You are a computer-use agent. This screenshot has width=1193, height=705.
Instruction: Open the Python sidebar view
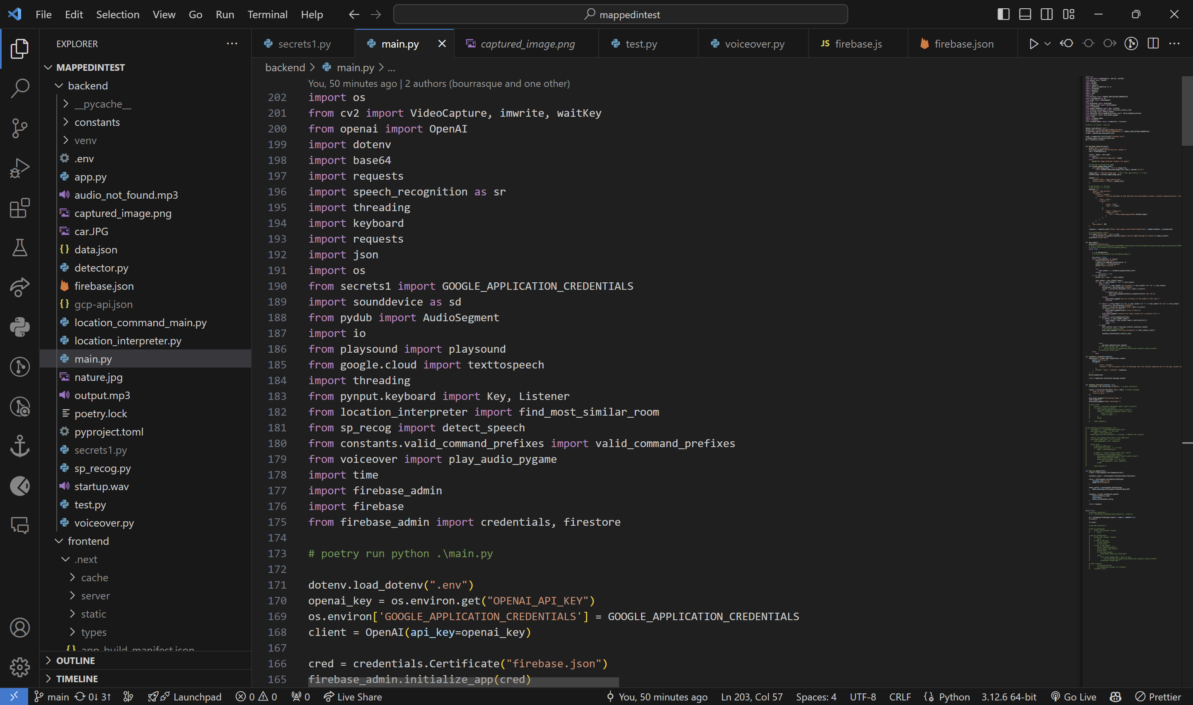19,327
